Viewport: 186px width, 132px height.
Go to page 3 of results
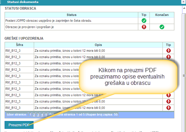[x=38, y=115]
